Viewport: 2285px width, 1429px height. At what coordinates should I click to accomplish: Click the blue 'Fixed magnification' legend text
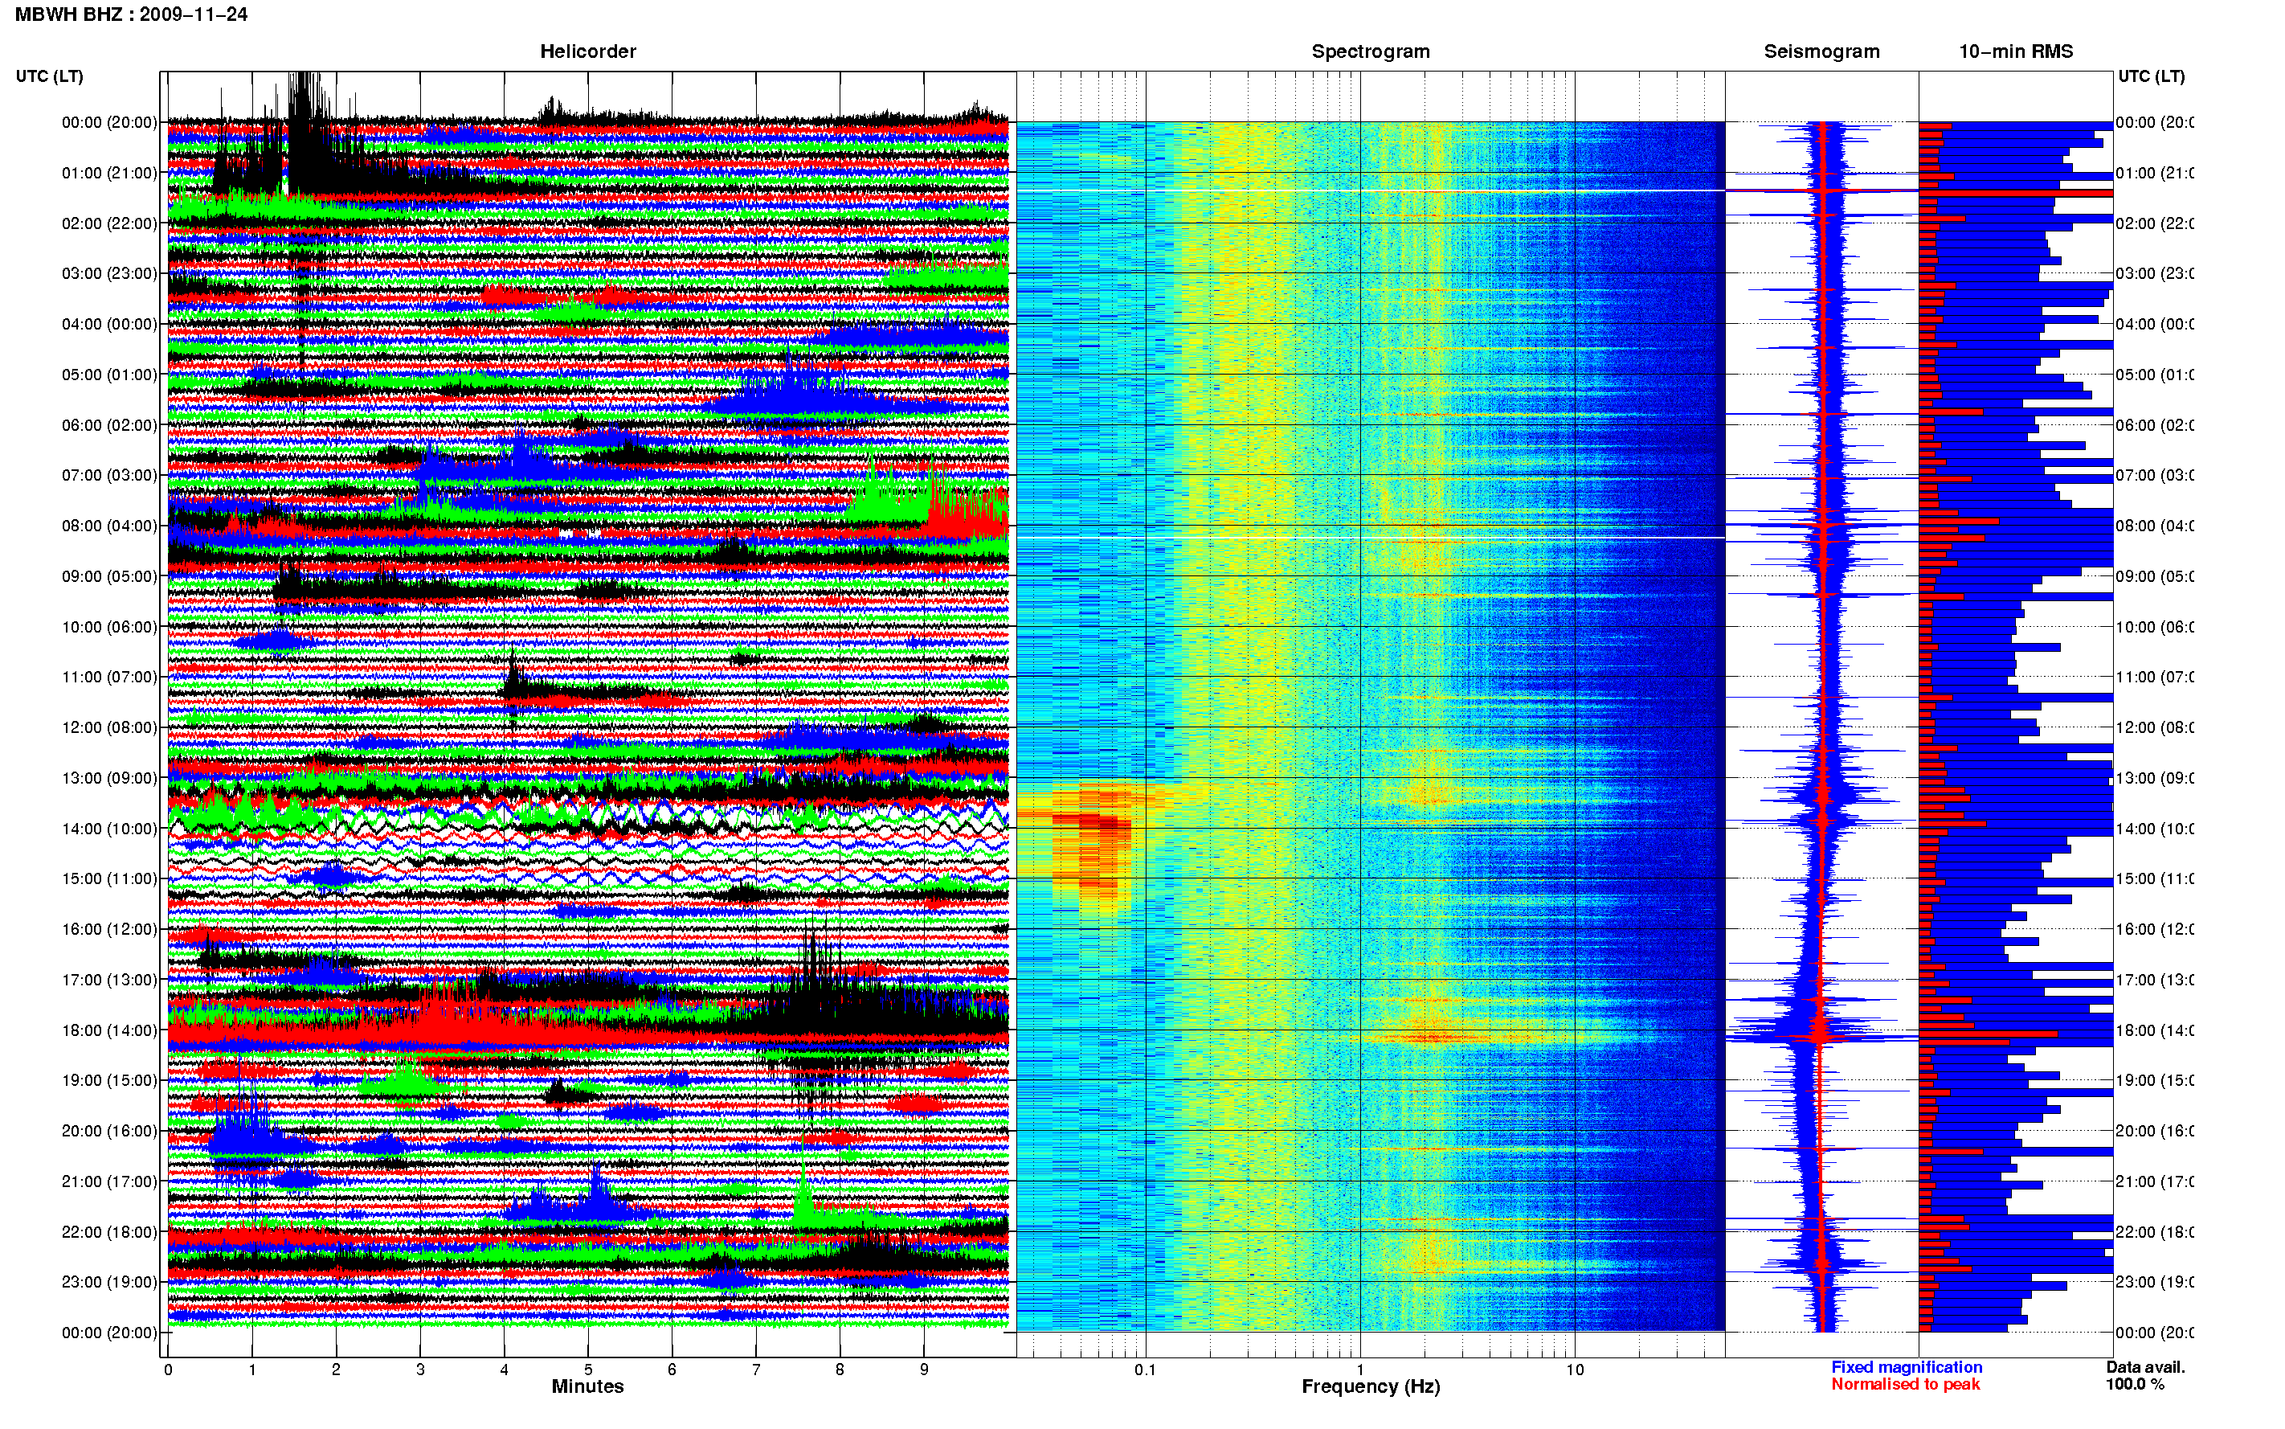click(1907, 1368)
